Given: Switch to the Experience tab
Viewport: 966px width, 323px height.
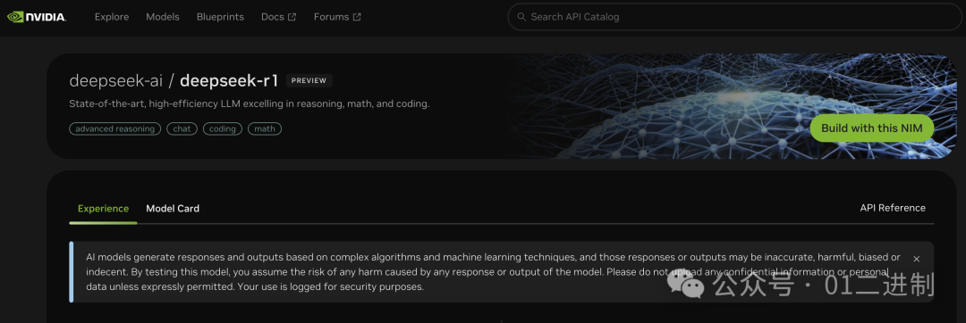Looking at the screenshot, I should tap(103, 209).
